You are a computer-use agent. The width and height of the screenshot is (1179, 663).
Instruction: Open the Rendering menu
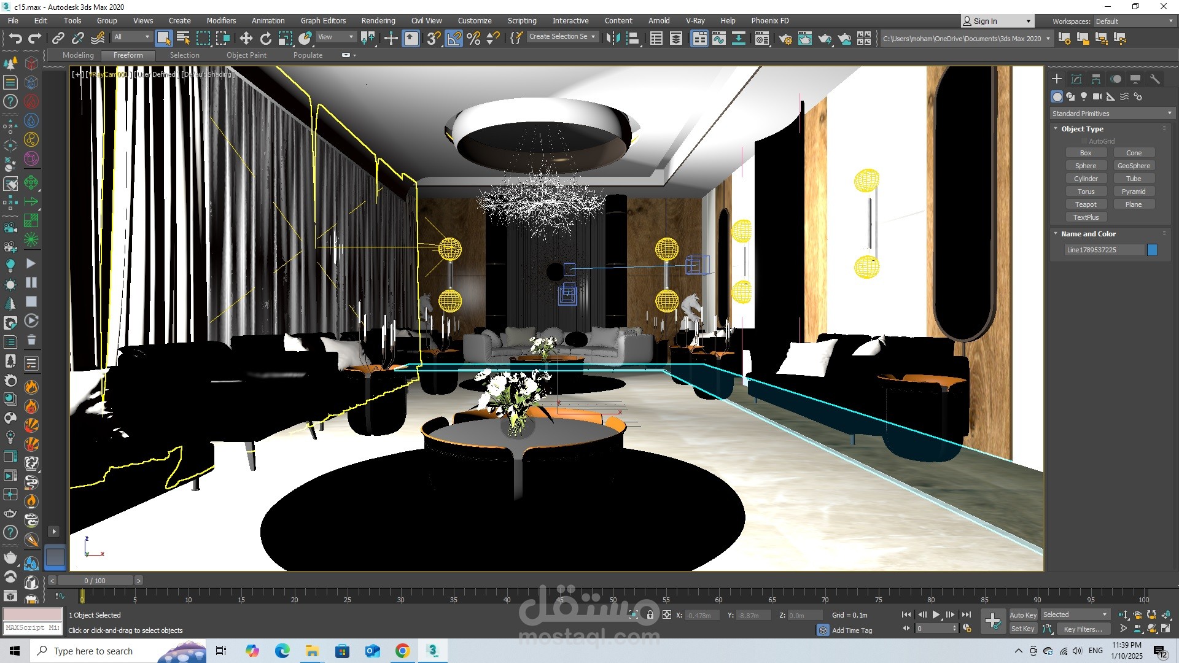(x=378, y=20)
